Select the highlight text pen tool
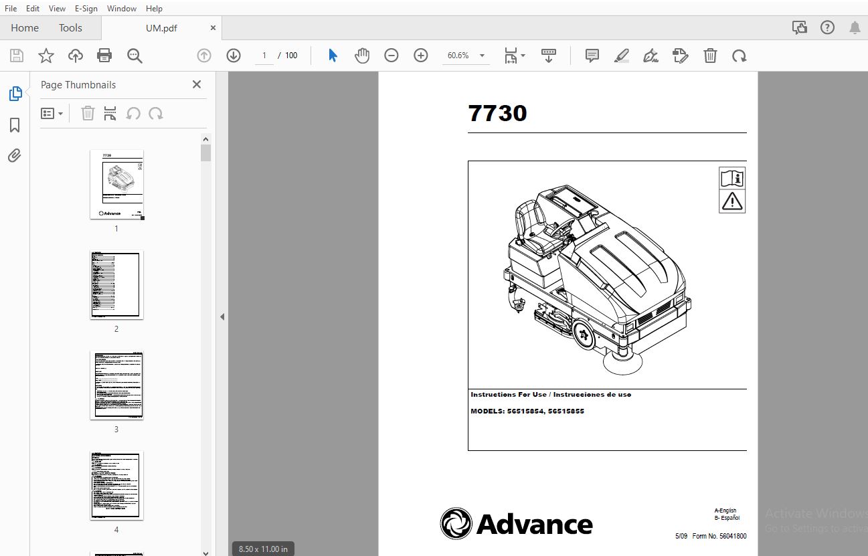This screenshot has width=868, height=556. (x=622, y=56)
